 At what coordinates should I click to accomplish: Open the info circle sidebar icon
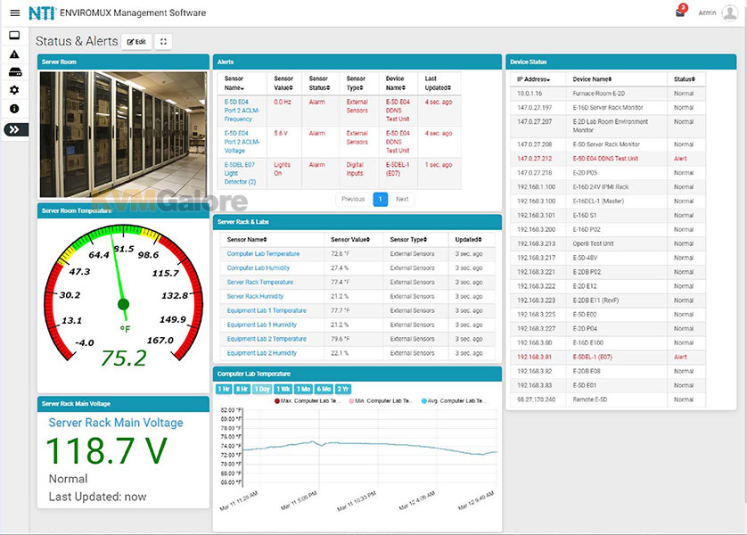14,109
